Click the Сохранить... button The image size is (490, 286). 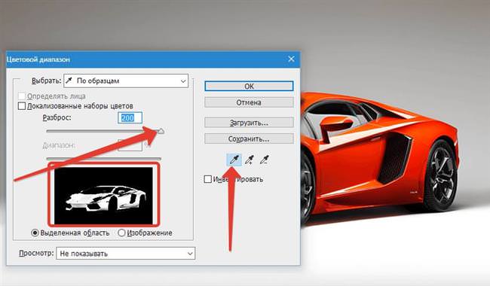(249, 138)
